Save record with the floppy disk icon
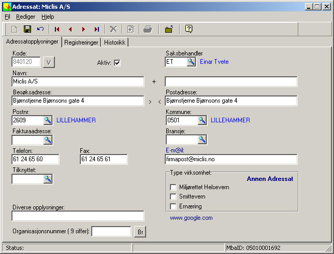This screenshot has width=334, height=254. tap(27, 29)
